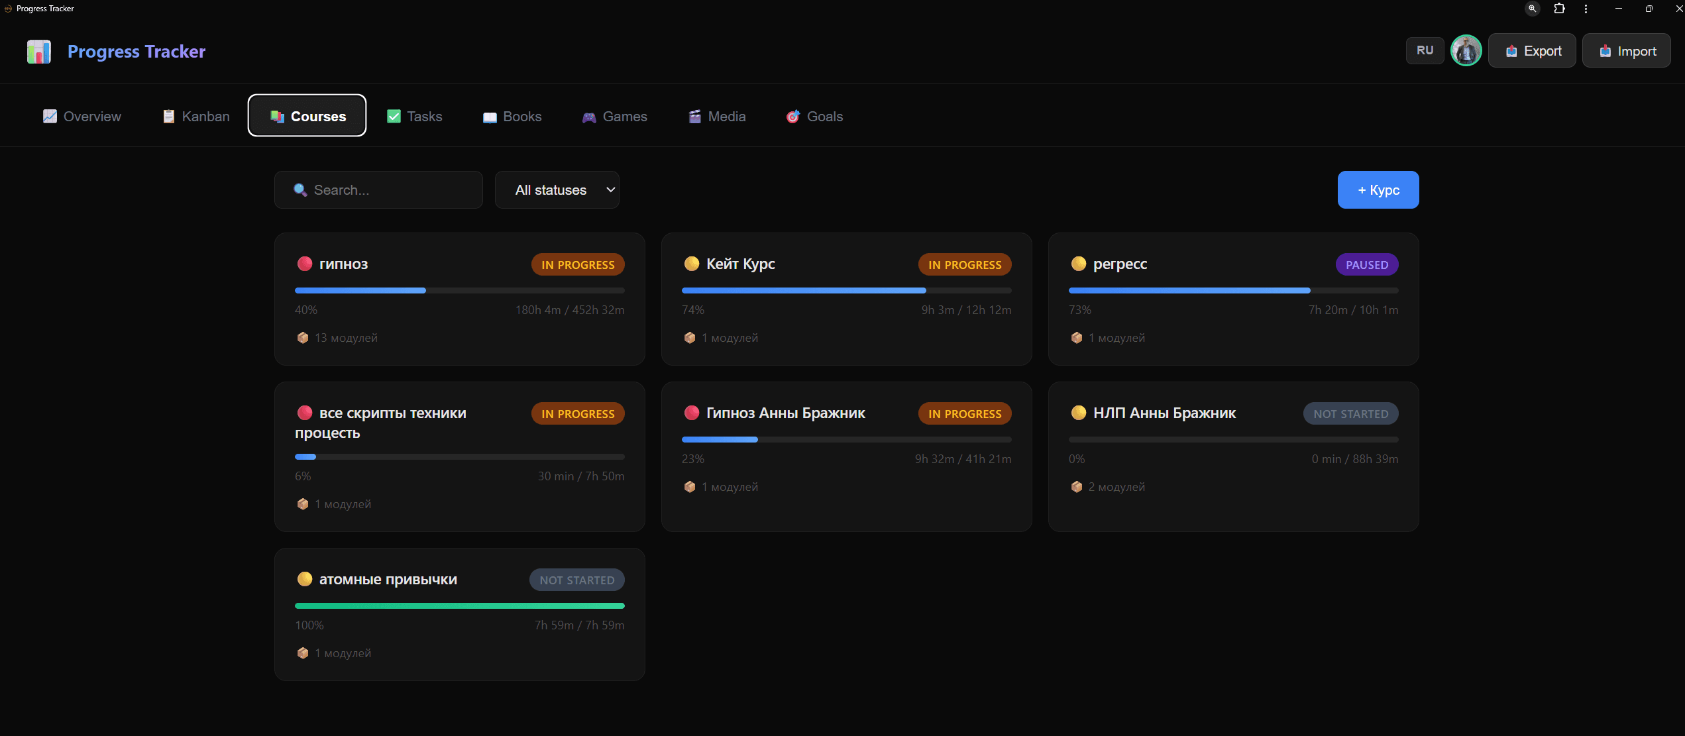The width and height of the screenshot is (1685, 736).
Task: Click the module cube icon on 'атомные привычки' card
Action: tap(303, 653)
